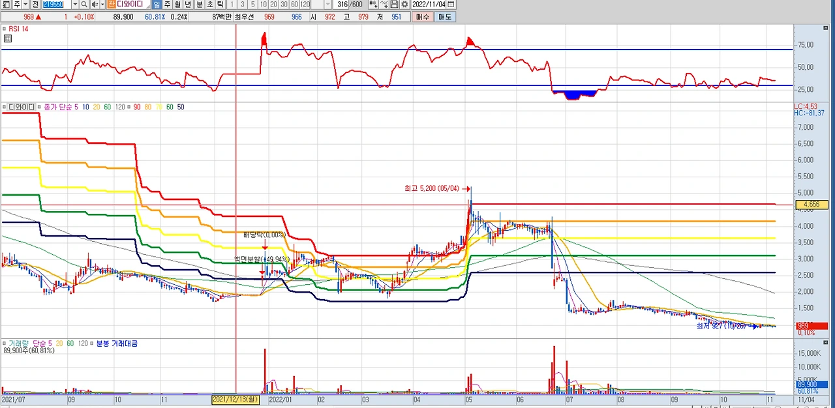Viewport: 835px width, 408px height.
Task: Click the orange 관 badge icon
Action: point(111,5)
